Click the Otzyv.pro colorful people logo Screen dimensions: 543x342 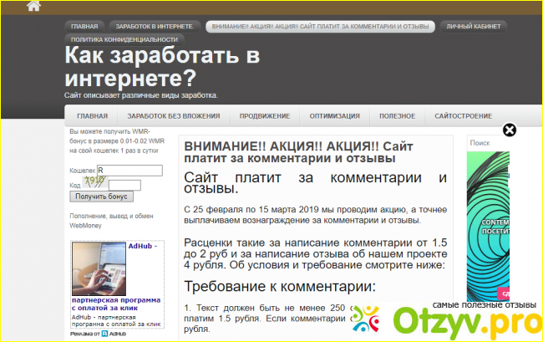pos(367,320)
